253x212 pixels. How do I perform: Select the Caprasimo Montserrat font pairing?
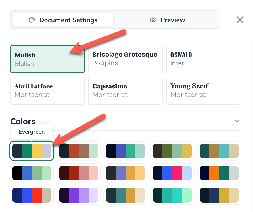tap(125, 90)
